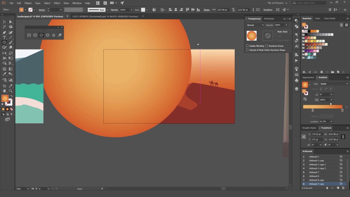Set fill to None in toolbar
This screenshot has width=350, height=197.
11,109
